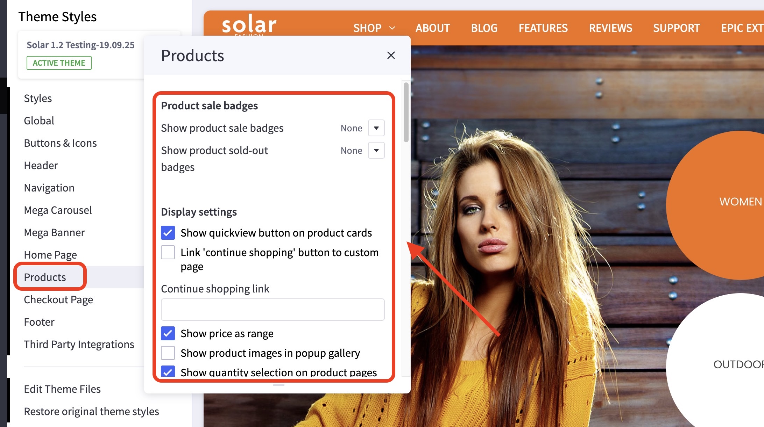Open the Checkout Page settings
The image size is (764, 427).
pyautogui.click(x=58, y=299)
